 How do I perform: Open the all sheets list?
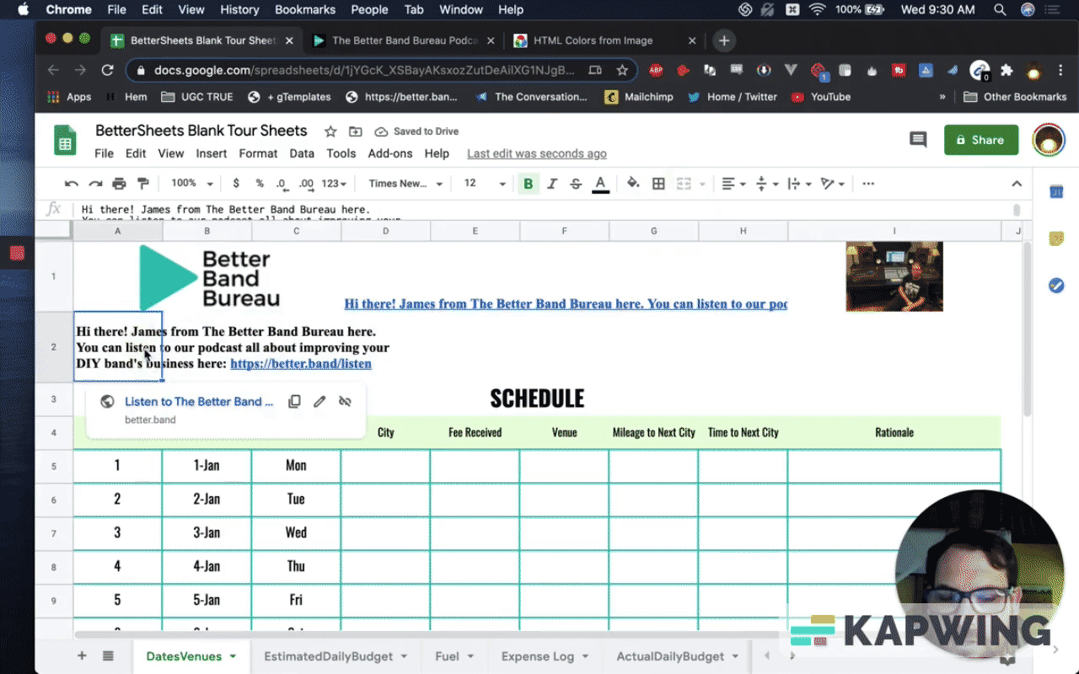tap(108, 655)
